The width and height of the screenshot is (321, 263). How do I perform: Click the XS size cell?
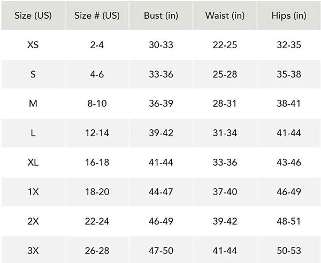pyautogui.click(x=33, y=45)
